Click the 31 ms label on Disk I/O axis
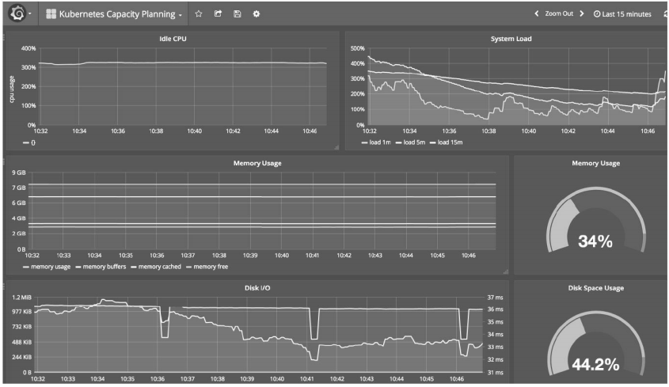Viewport: 669px width, 387px height. click(x=495, y=373)
